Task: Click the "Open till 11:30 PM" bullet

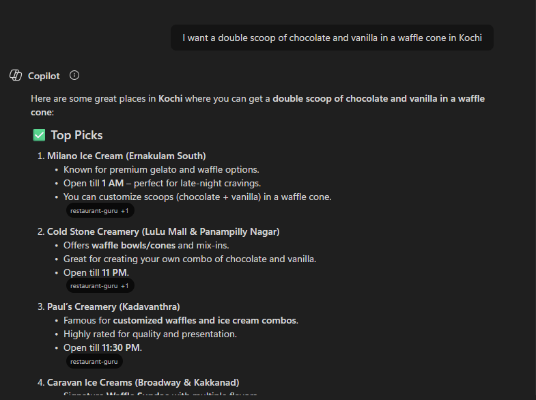Action: point(103,347)
